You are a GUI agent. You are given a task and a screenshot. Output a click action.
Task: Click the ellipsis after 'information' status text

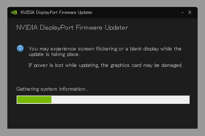pyautogui.click(x=87, y=91)
